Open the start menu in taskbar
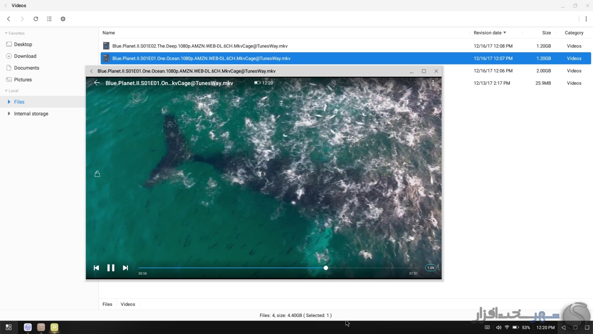This screenshot has width=593, height=334. click(x=9, y=327)
